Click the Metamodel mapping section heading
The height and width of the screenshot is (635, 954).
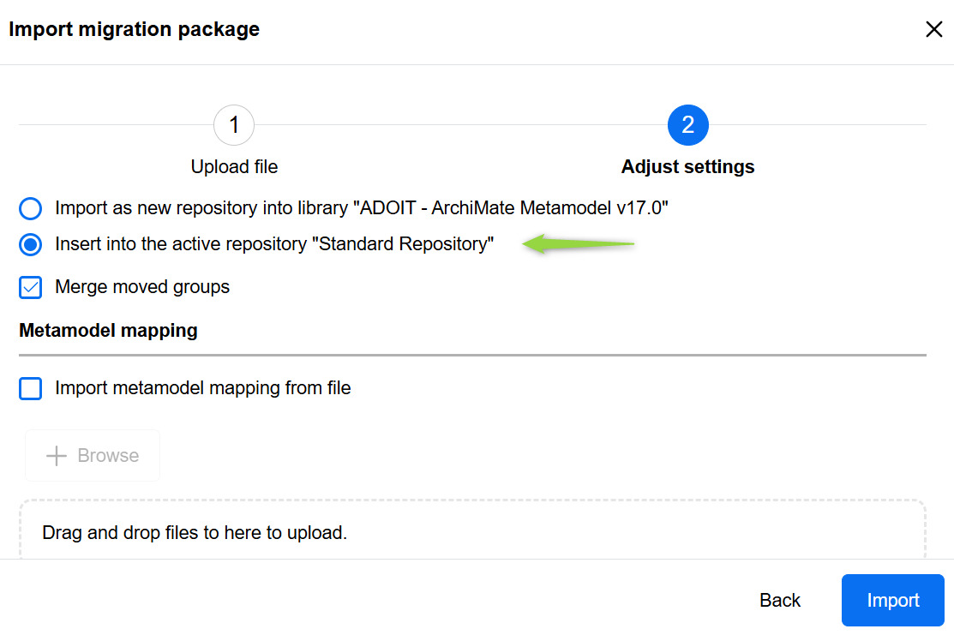[108, 331]
